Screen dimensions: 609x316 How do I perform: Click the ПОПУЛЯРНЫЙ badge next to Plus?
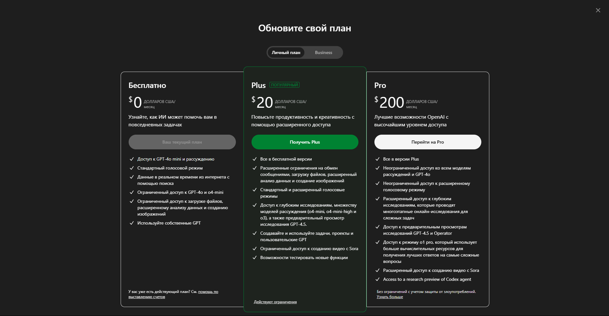[284, 85]
